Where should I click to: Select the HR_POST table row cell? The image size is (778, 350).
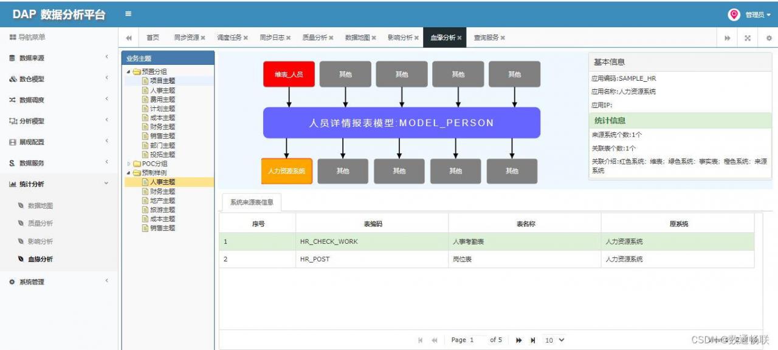tap(372, 259)
